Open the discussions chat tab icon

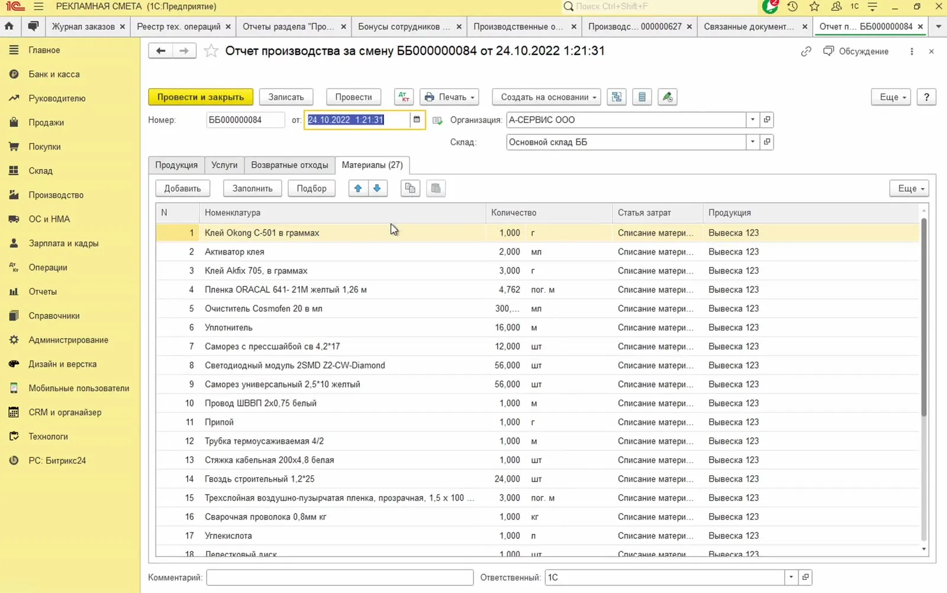coord(33,27)
